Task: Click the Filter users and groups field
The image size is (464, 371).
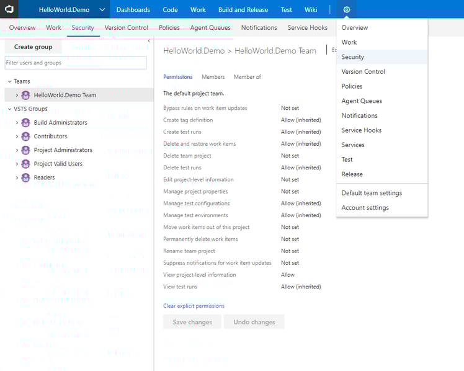Action: tap(76, 63)
